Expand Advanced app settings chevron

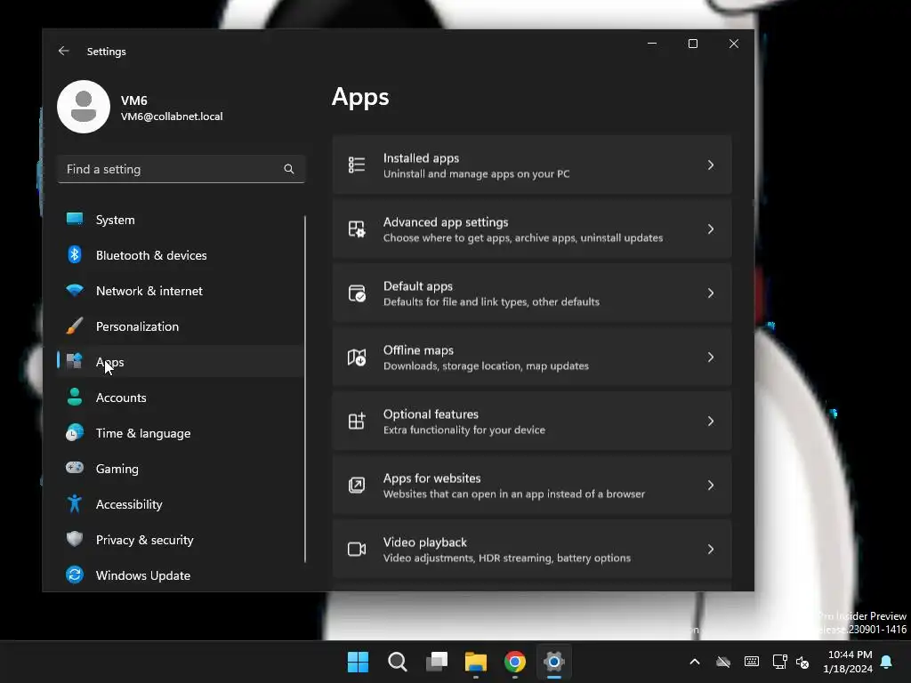pos(711,229)
